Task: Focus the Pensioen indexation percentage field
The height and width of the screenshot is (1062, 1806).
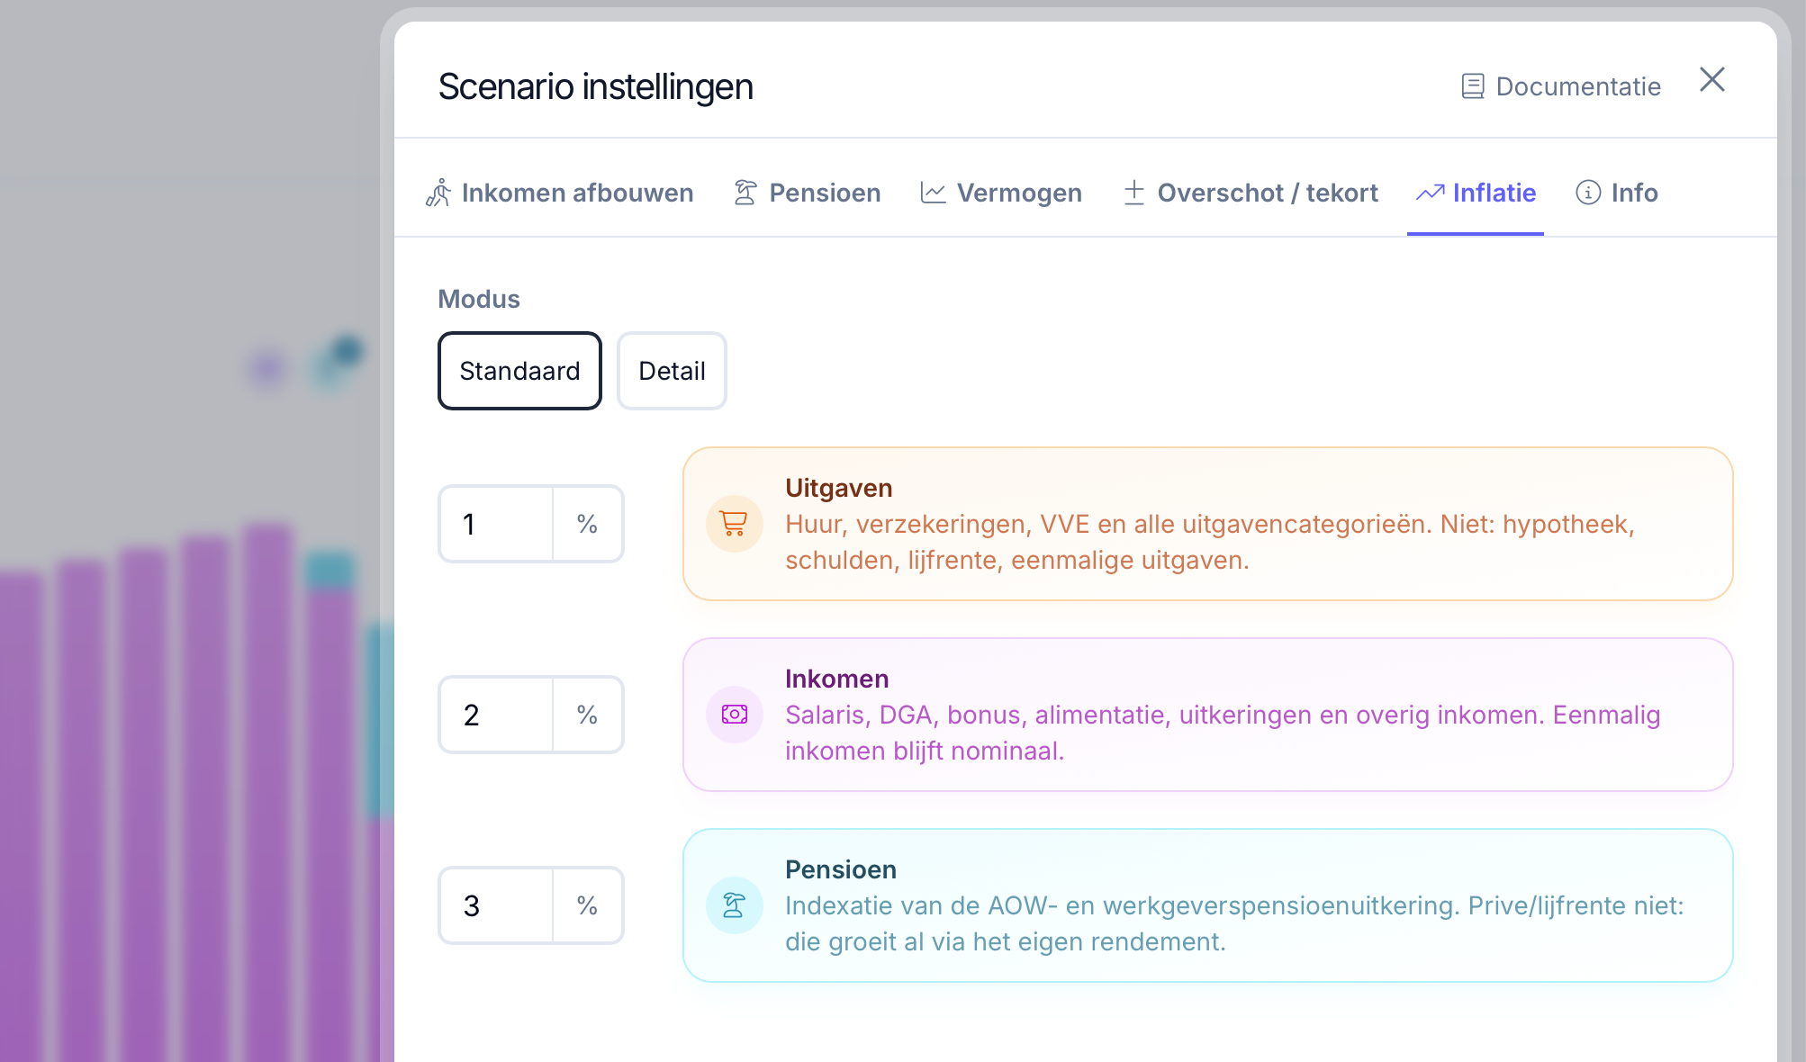Action: (495, 905)
